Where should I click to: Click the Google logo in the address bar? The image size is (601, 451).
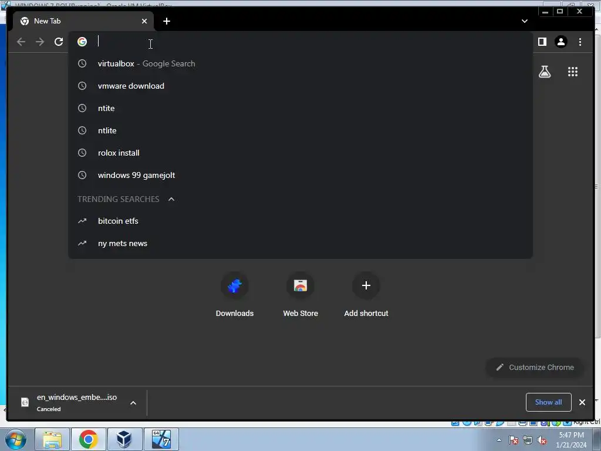pyautogui.click(x=82, y=42)
